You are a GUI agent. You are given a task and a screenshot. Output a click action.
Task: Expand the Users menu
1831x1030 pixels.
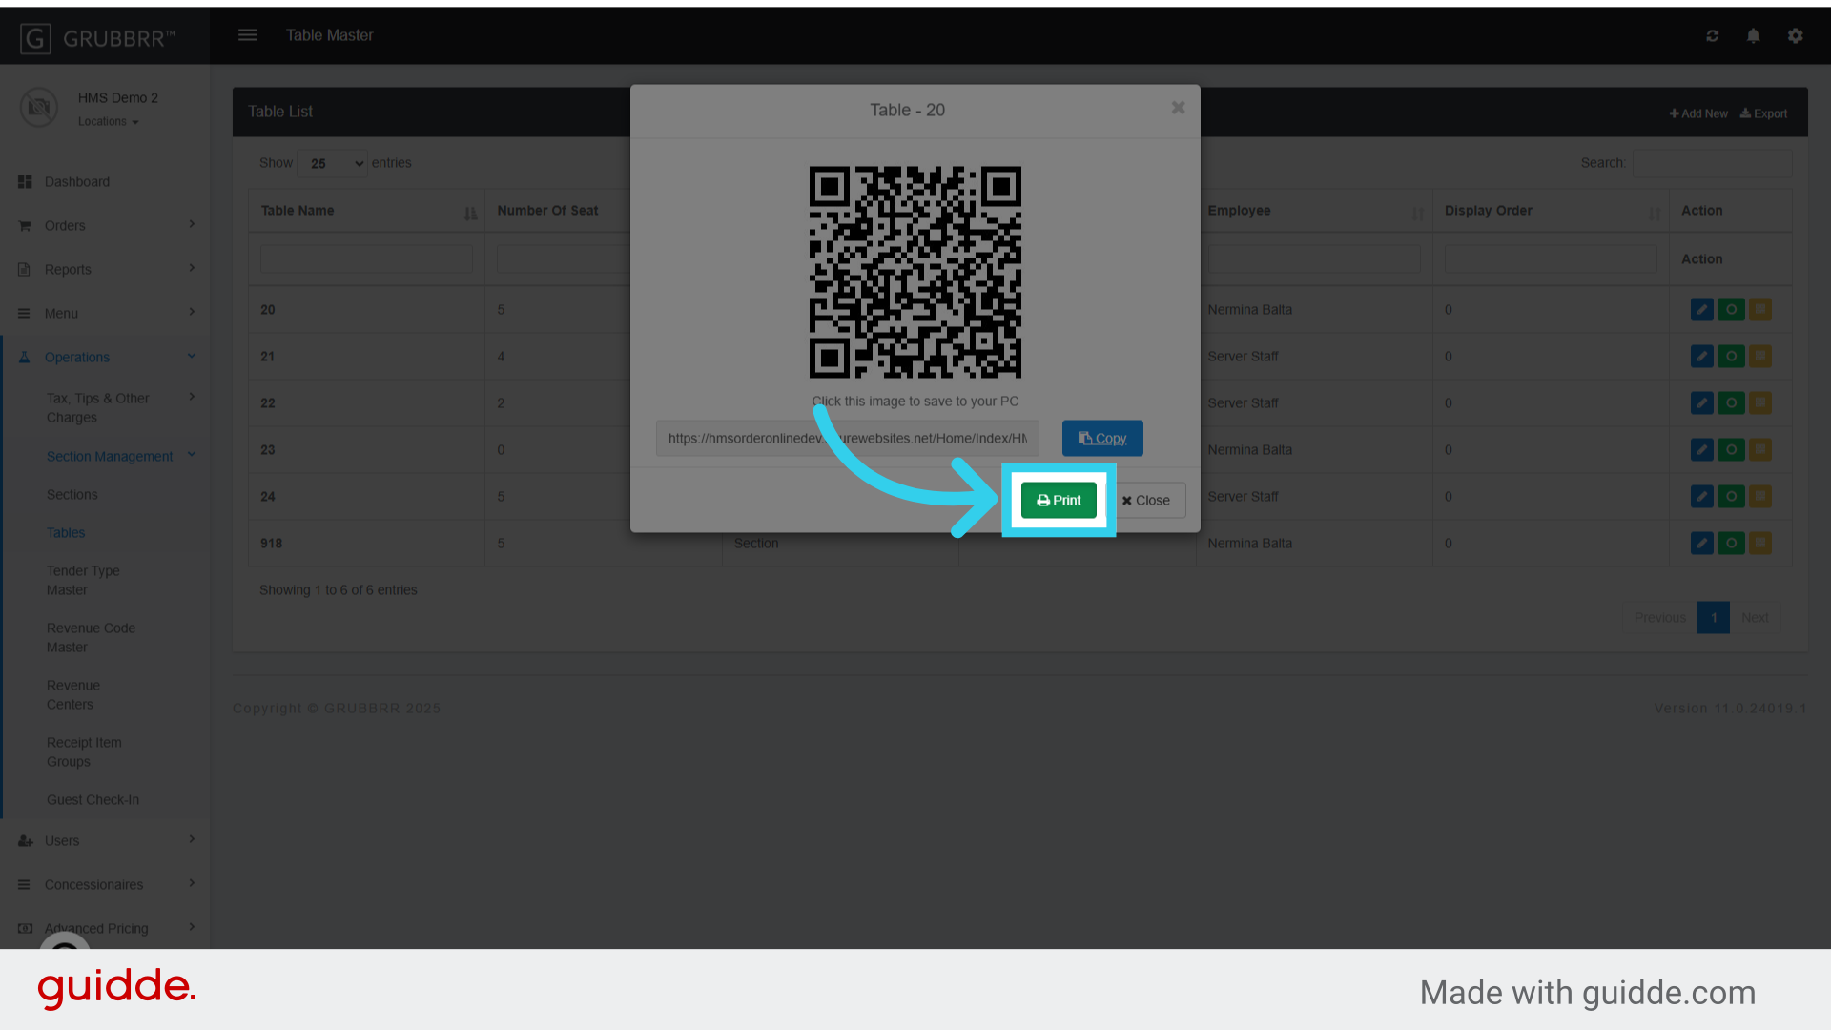tap(105, 841)
